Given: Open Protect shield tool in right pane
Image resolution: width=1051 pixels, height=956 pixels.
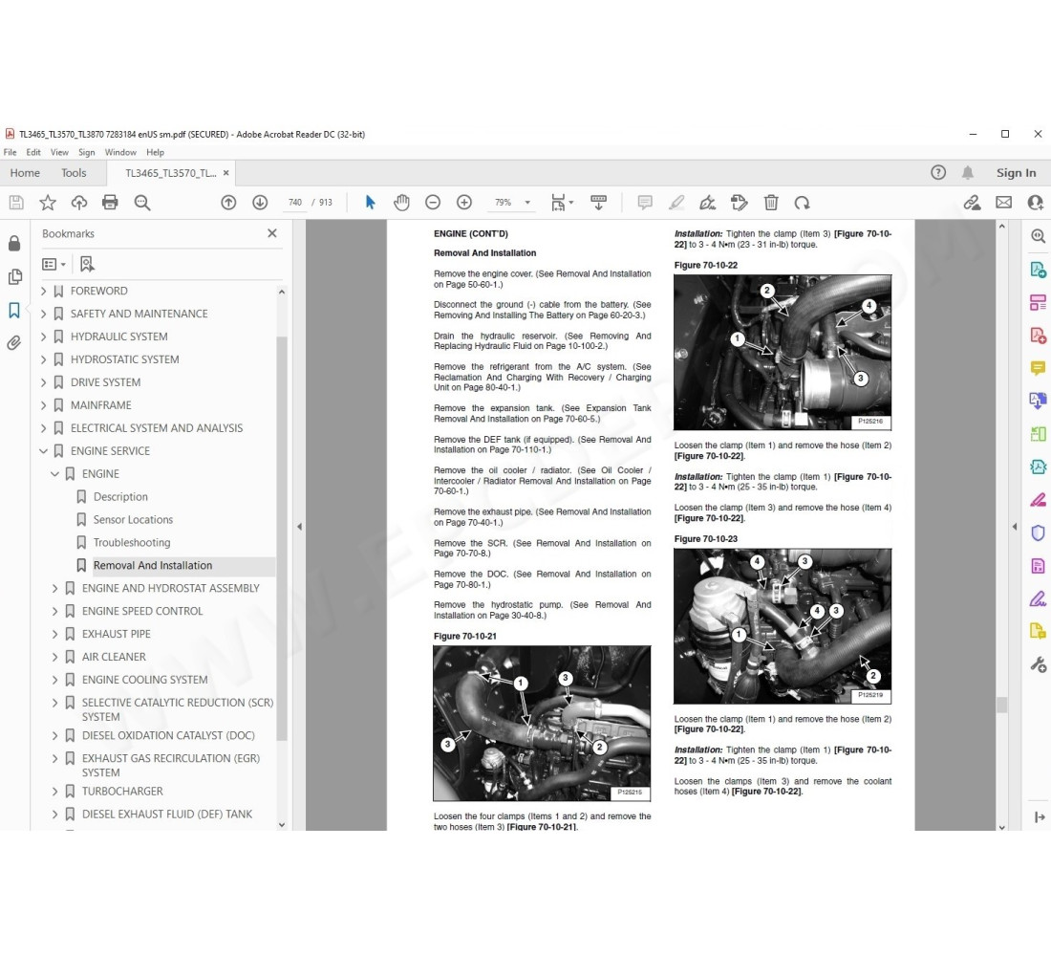Looking at the screenshot, I should [x=1038, y=533].
